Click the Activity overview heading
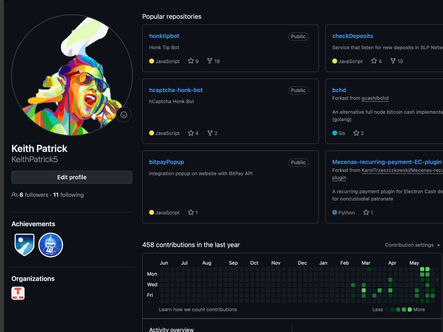Viewport: 443px width, 332px height. click(x=171, y=329)
